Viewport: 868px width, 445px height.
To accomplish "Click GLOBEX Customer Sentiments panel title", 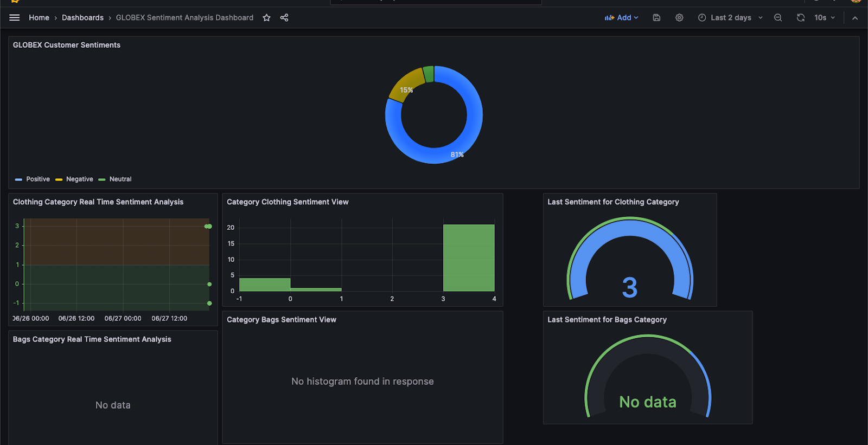I will tap(67, 45).
